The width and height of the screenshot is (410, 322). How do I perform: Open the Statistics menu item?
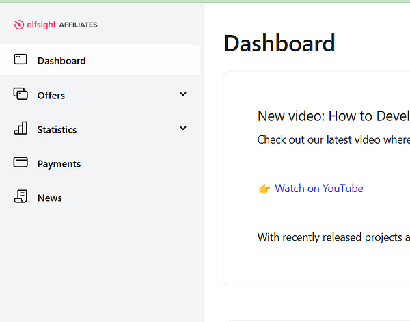pos(100,129)
